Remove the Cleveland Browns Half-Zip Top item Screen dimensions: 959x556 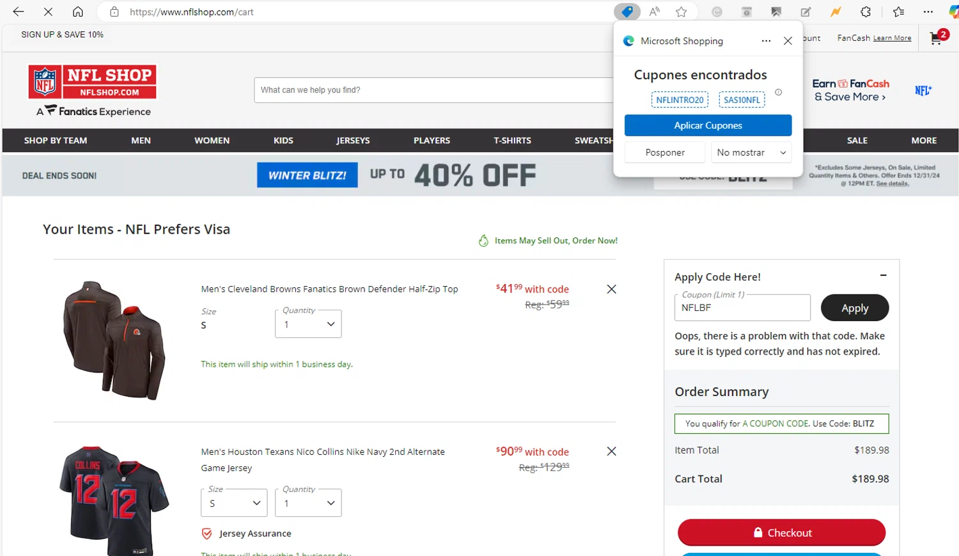pyautogui.click(x=611, y=289)
